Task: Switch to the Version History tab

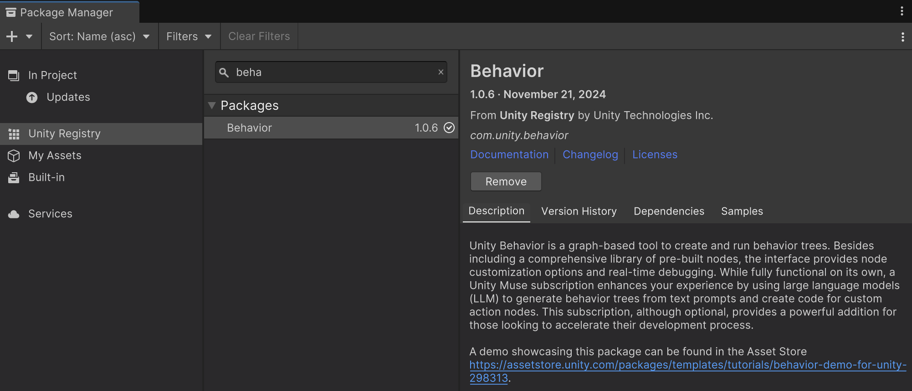Action: click(x=579, y=211)
